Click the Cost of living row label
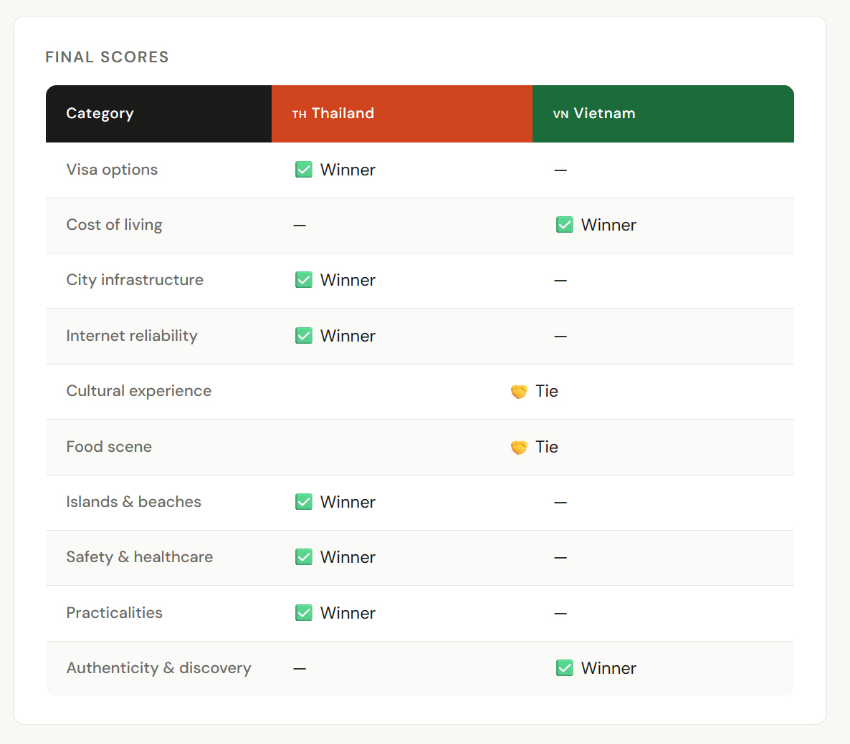 click(x=114, y=225)
